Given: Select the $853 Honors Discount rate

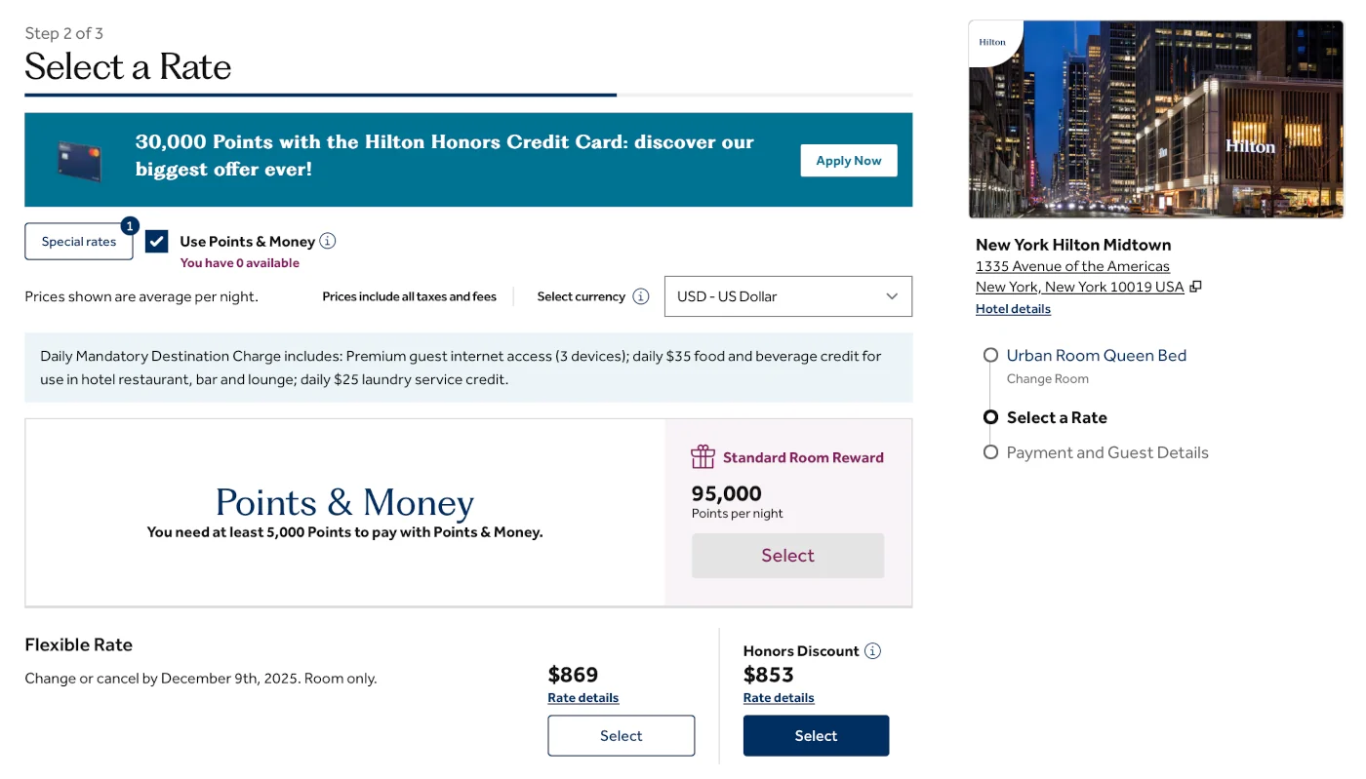Looking at the screenshot, I should pos(816,736).
